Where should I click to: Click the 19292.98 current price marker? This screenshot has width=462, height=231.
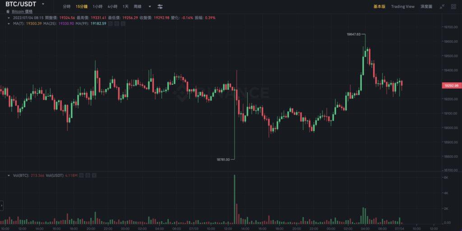[451, 85]
